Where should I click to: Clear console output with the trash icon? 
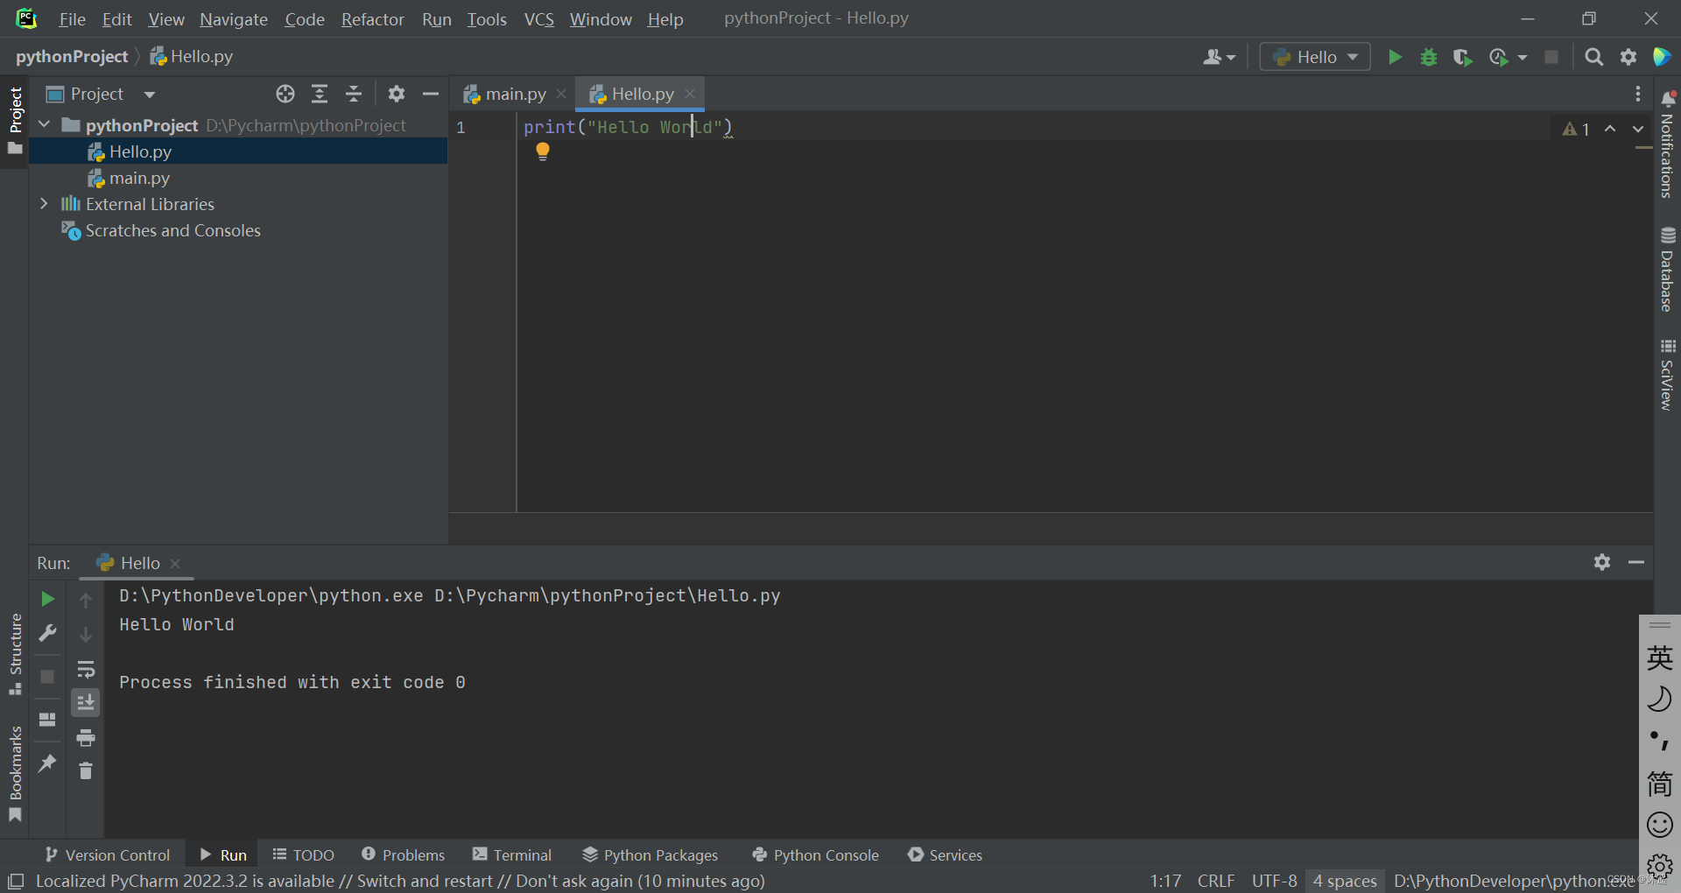pos(86,770)
